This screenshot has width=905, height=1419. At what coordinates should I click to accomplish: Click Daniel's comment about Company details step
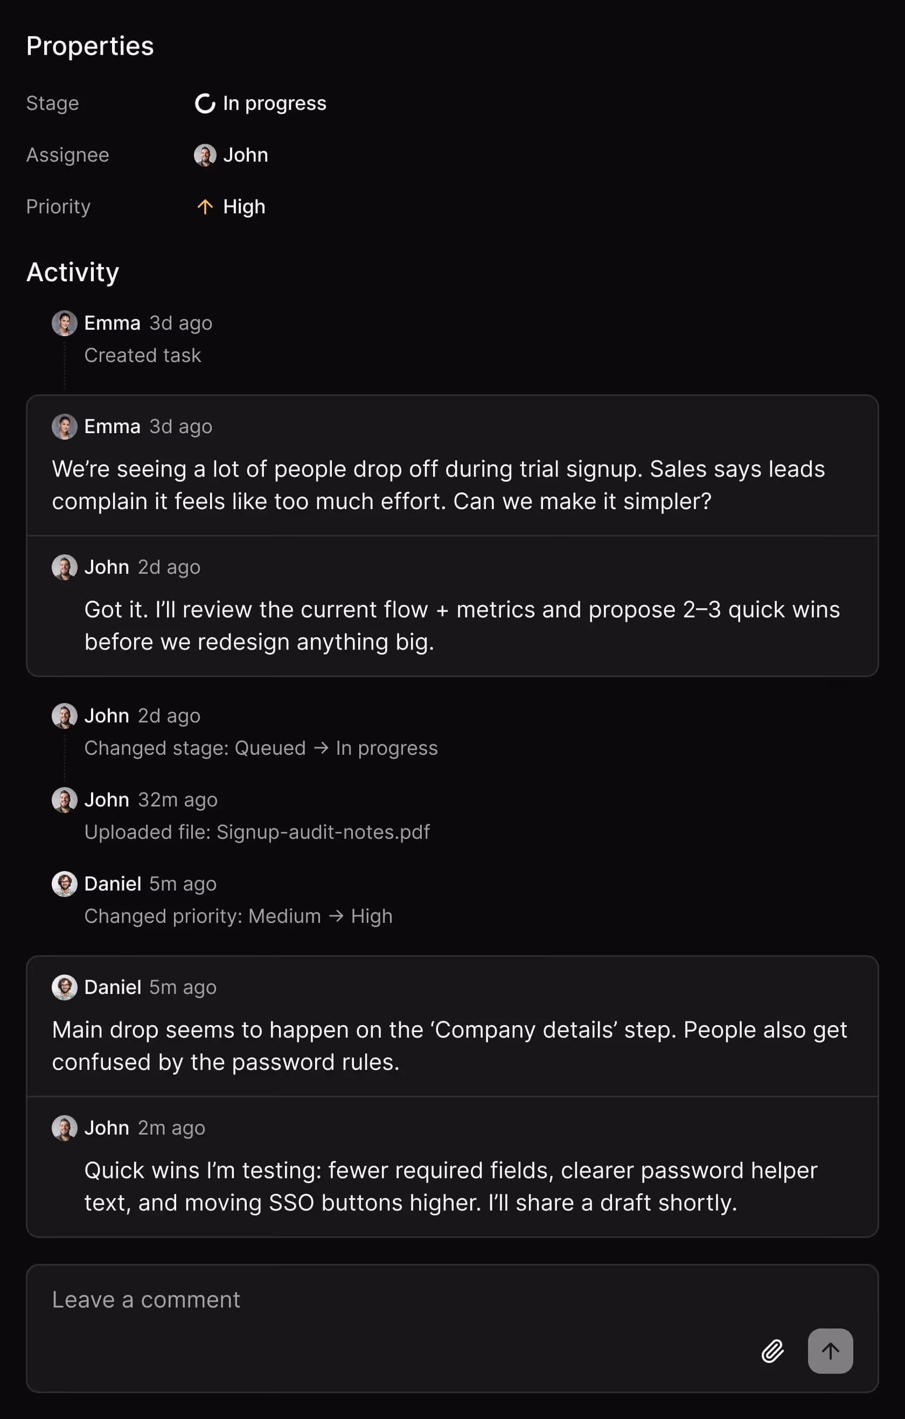[x=449, y=1045]
